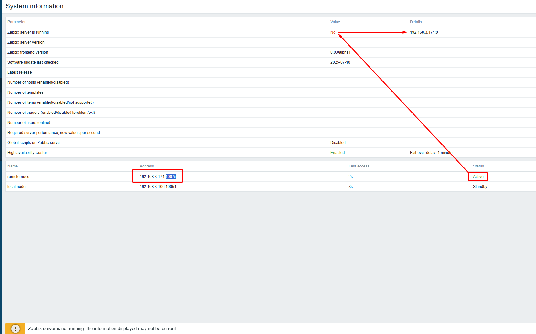Click the 'Parameter' column header
Image resolution: width=536 pixels, height=334 pixels.
(x=16, y=22)
